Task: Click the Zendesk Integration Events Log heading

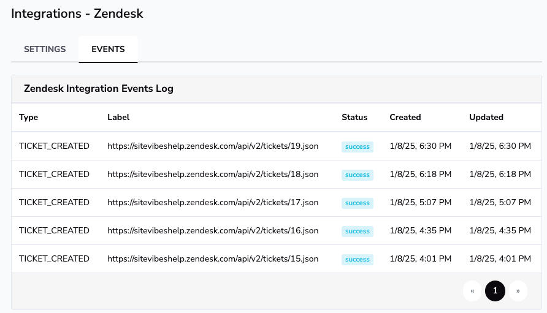Action: 99,89
